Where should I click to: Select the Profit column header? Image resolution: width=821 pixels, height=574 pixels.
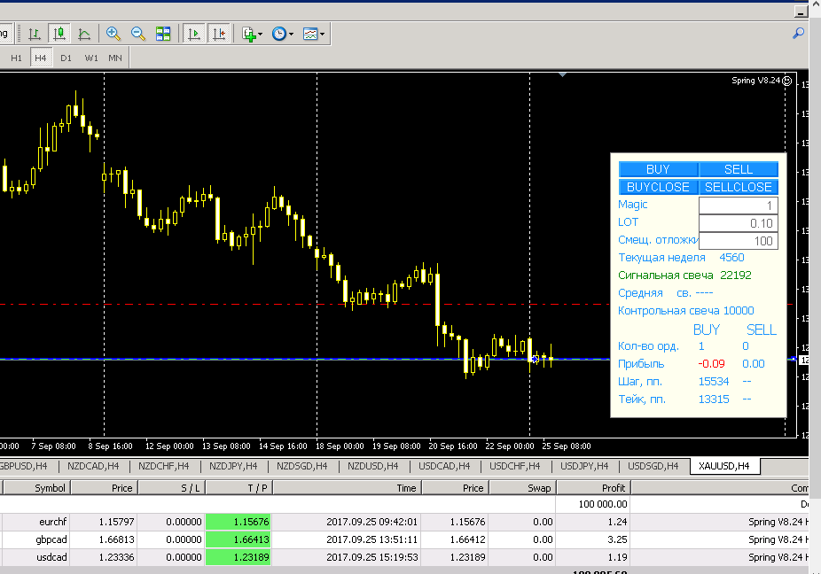593,488
